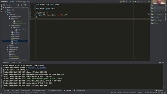Expand the dynamics folder
This screenshot has width=167, height=94.
tap(7, 48)
